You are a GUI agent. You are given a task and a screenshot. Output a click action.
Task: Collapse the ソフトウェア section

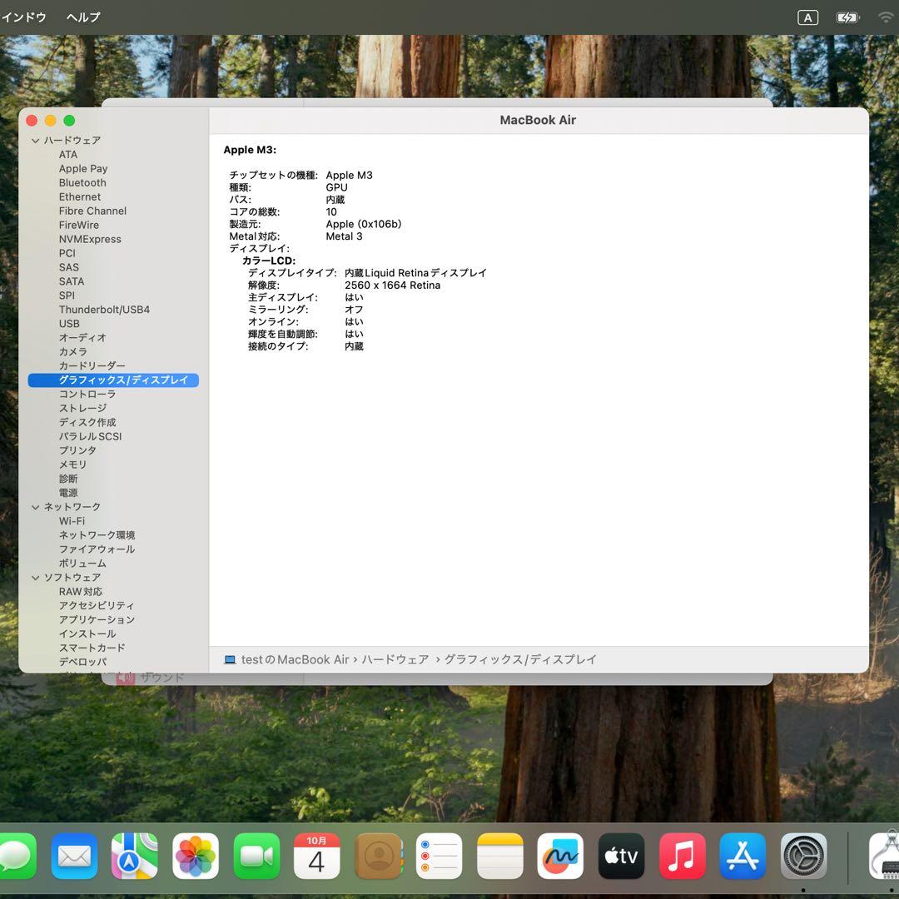click(x=35, y=577)
